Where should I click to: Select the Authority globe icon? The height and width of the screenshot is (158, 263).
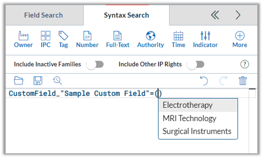pos(151,39)
